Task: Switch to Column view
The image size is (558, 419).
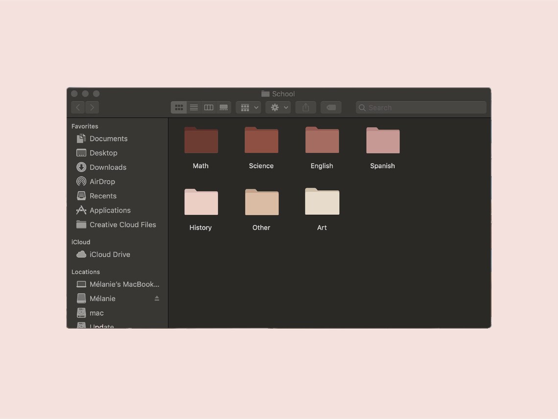Action: point(209,107)
